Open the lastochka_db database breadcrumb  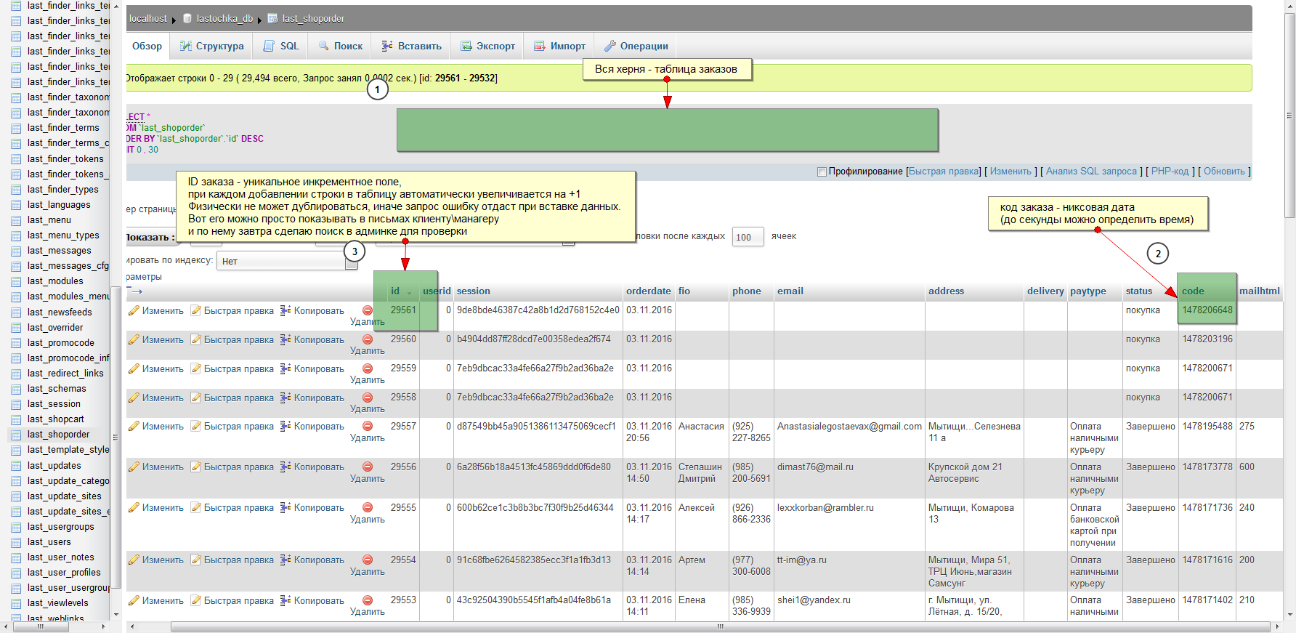pos(224,18)
